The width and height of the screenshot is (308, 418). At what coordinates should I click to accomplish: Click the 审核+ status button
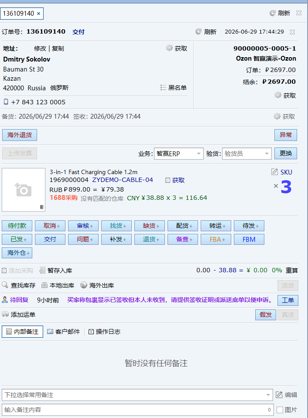pyautogui.click(x=83, y=226)
